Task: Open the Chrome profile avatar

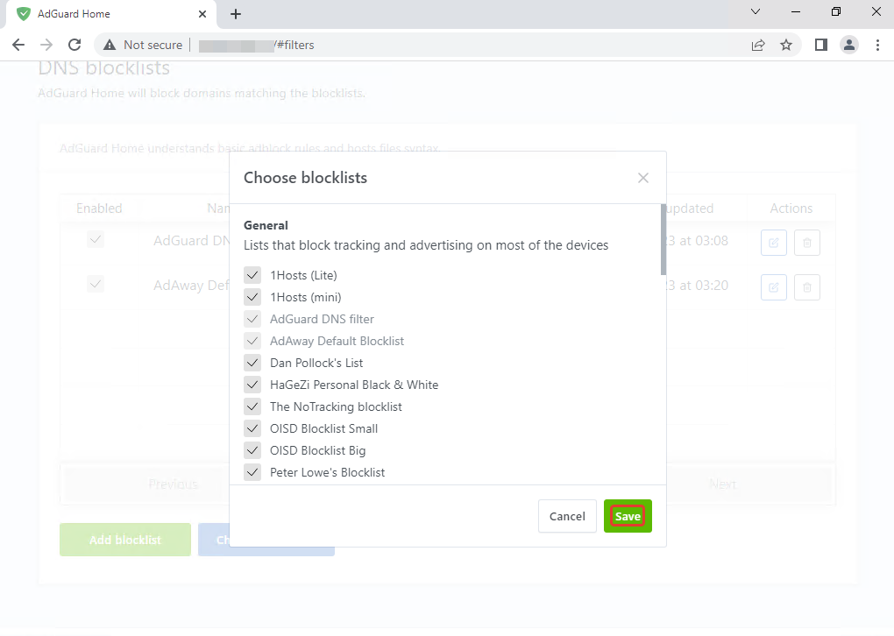Action: pos(849,45)
